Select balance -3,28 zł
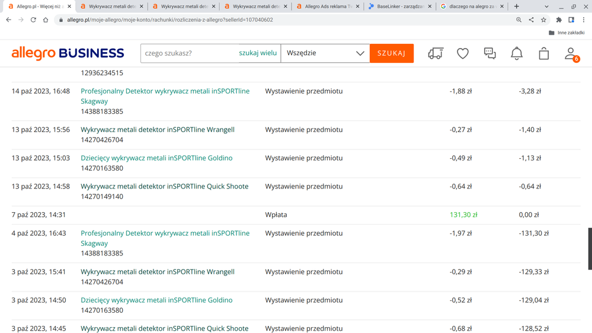 tap(530, 91)
